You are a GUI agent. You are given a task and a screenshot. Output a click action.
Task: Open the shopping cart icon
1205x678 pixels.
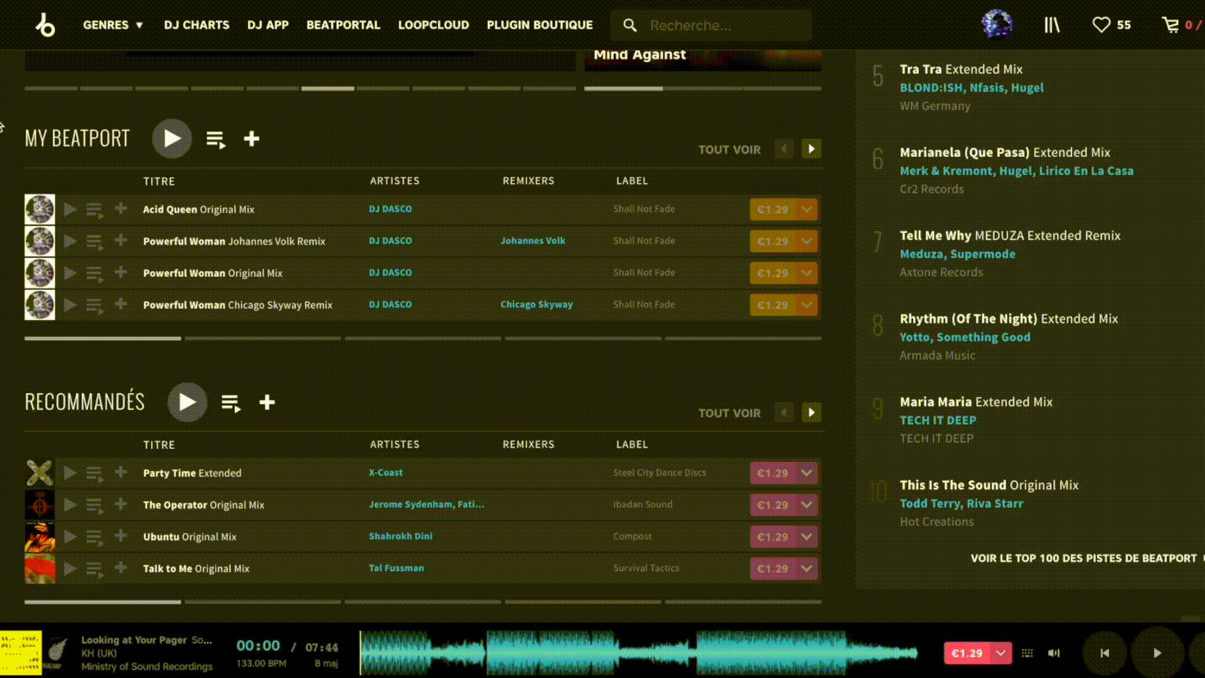coord(1170,25)
